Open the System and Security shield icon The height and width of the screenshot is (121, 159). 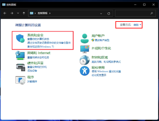coord(20,39)
